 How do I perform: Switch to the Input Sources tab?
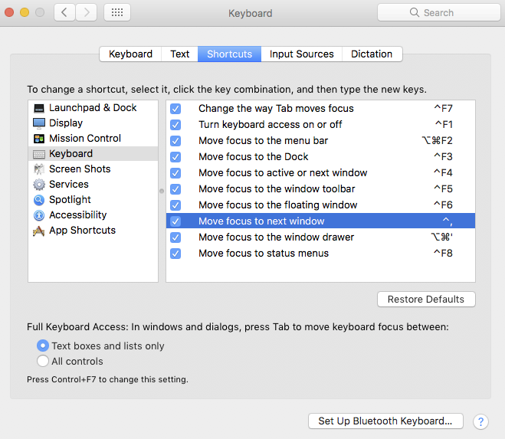click(301, 54)
